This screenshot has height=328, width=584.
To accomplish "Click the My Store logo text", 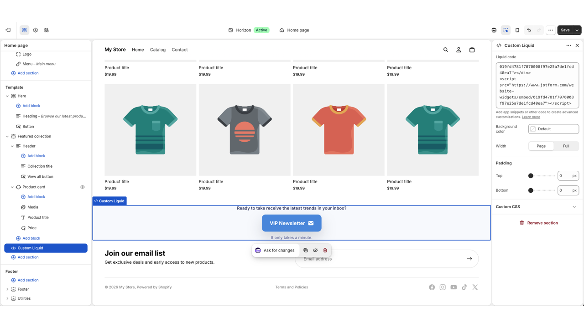I will pos(115,50).
